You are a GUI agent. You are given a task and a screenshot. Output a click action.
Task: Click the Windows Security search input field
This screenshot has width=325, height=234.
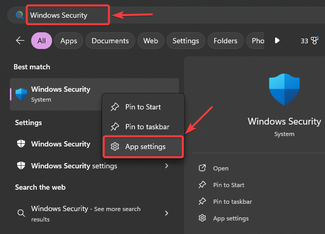(68, 15)
